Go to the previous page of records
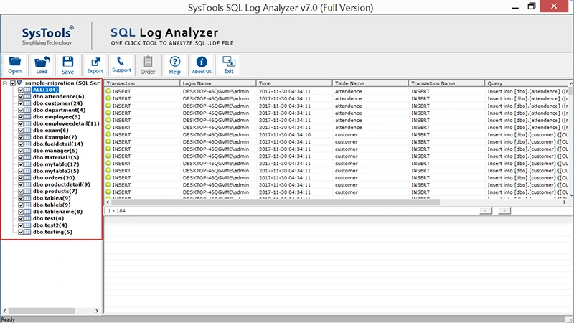Image resolution: width=574 pixels, height=323 pixels. (486, 211)
